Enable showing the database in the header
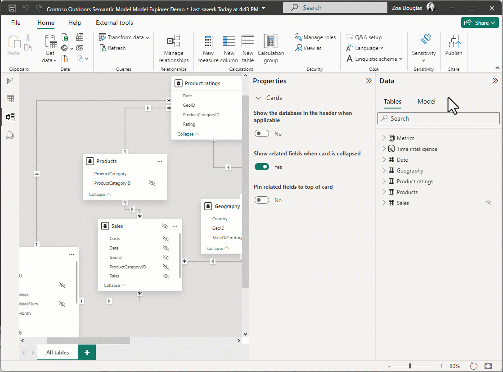Screen dimensions: 503x372 262,133
